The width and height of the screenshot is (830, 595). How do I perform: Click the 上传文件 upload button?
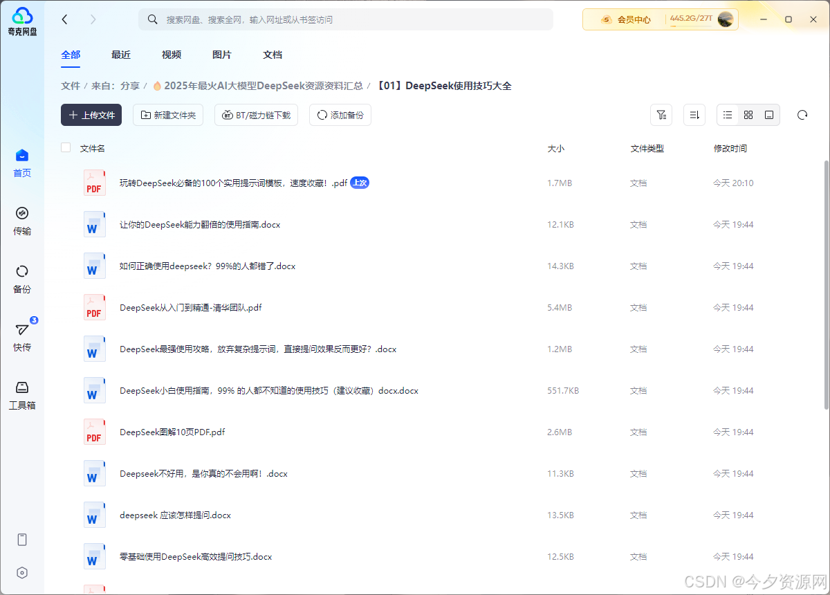tap(91, 115)
